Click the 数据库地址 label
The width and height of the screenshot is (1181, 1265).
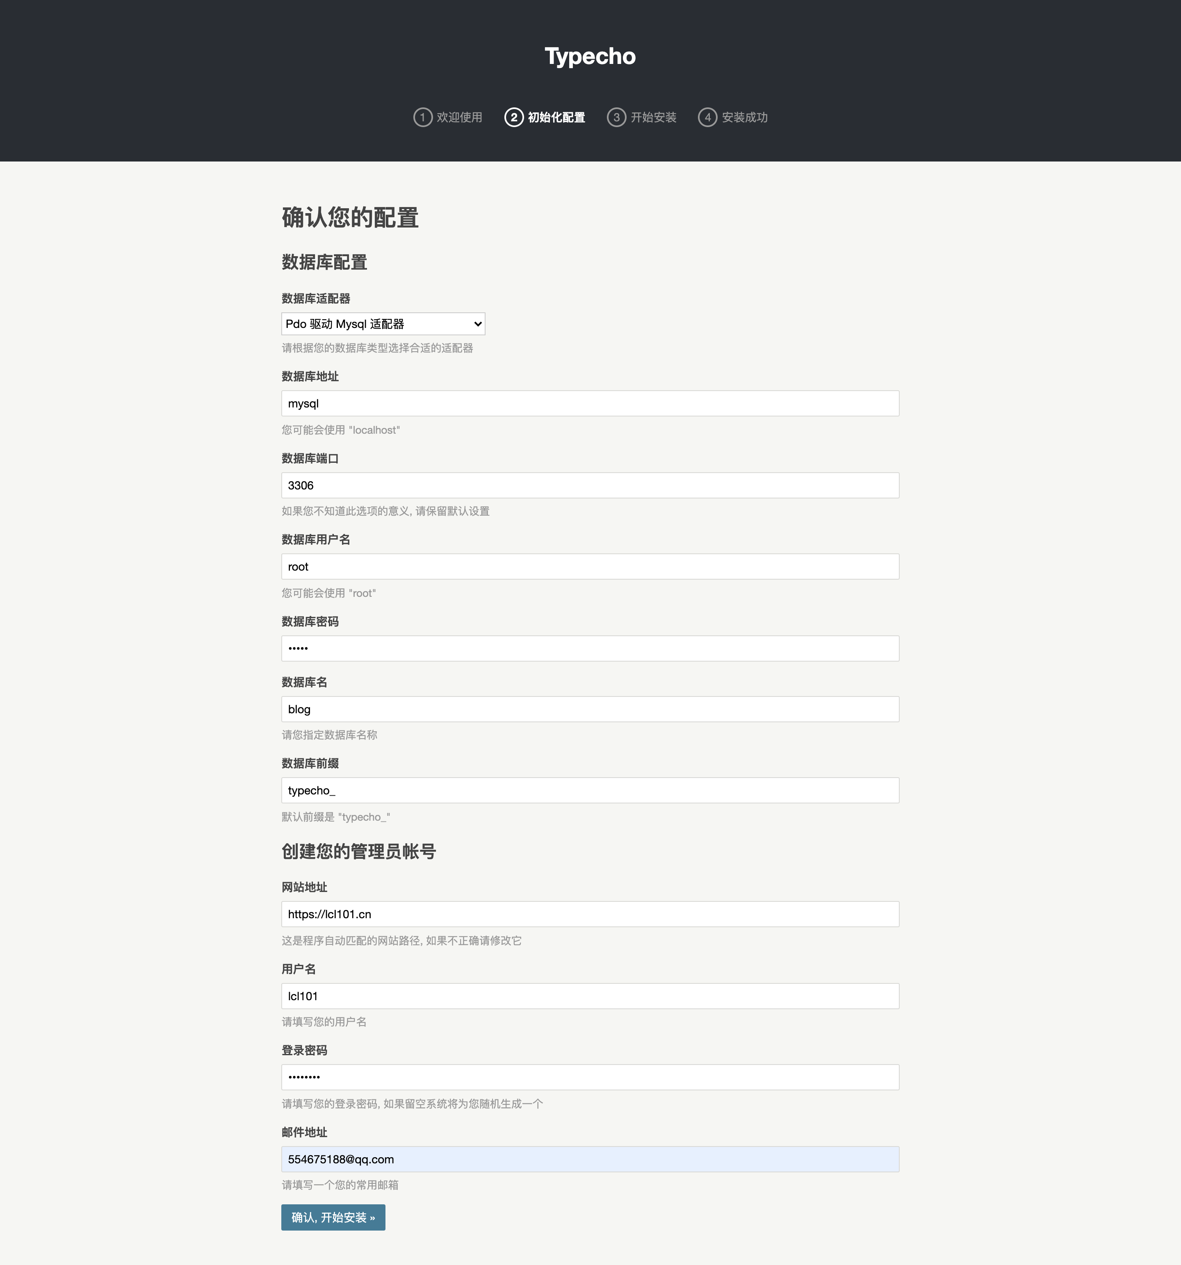pyautogui.click(x=310, y=377)
